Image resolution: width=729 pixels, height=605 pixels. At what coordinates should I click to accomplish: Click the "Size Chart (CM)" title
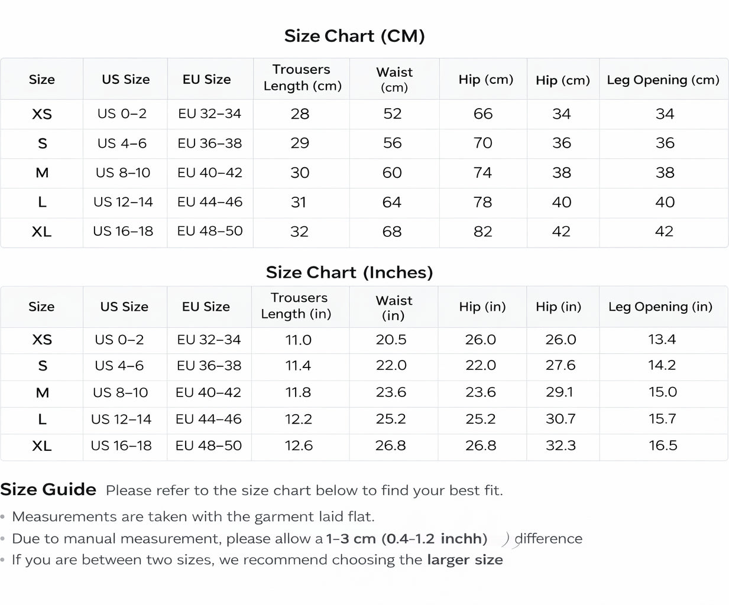[x=354, y=36]
